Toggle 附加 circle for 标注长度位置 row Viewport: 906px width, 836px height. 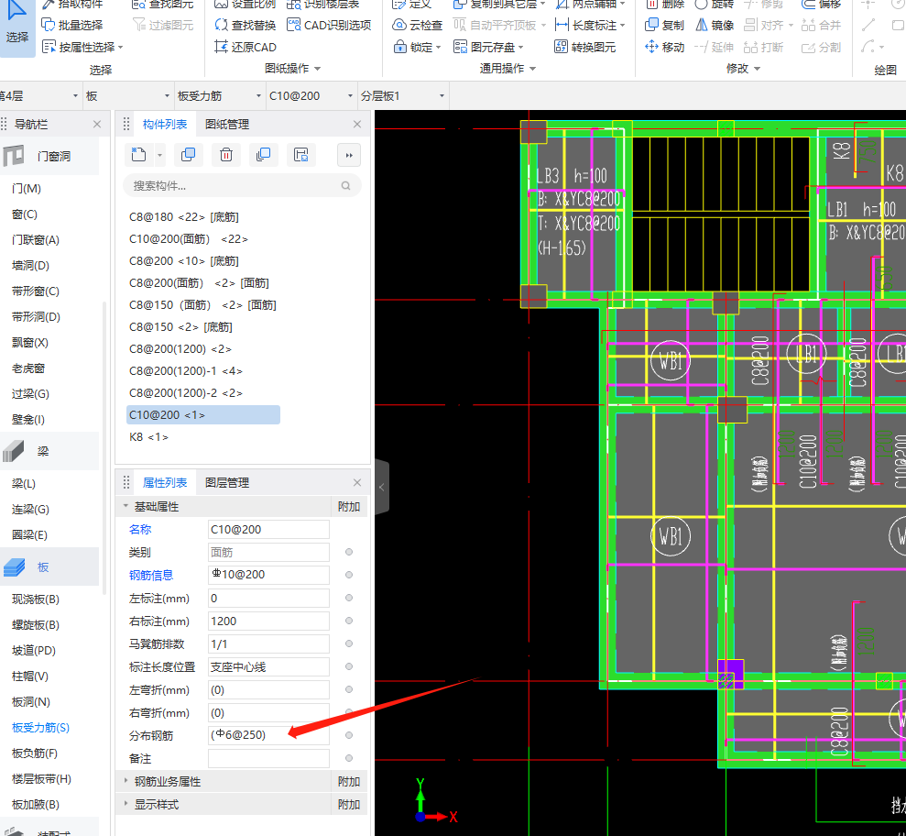(x=349, y=666)
